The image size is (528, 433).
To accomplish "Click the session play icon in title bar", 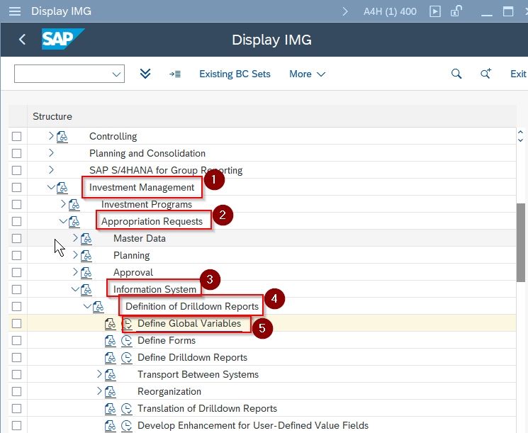I will pos(435,11).
